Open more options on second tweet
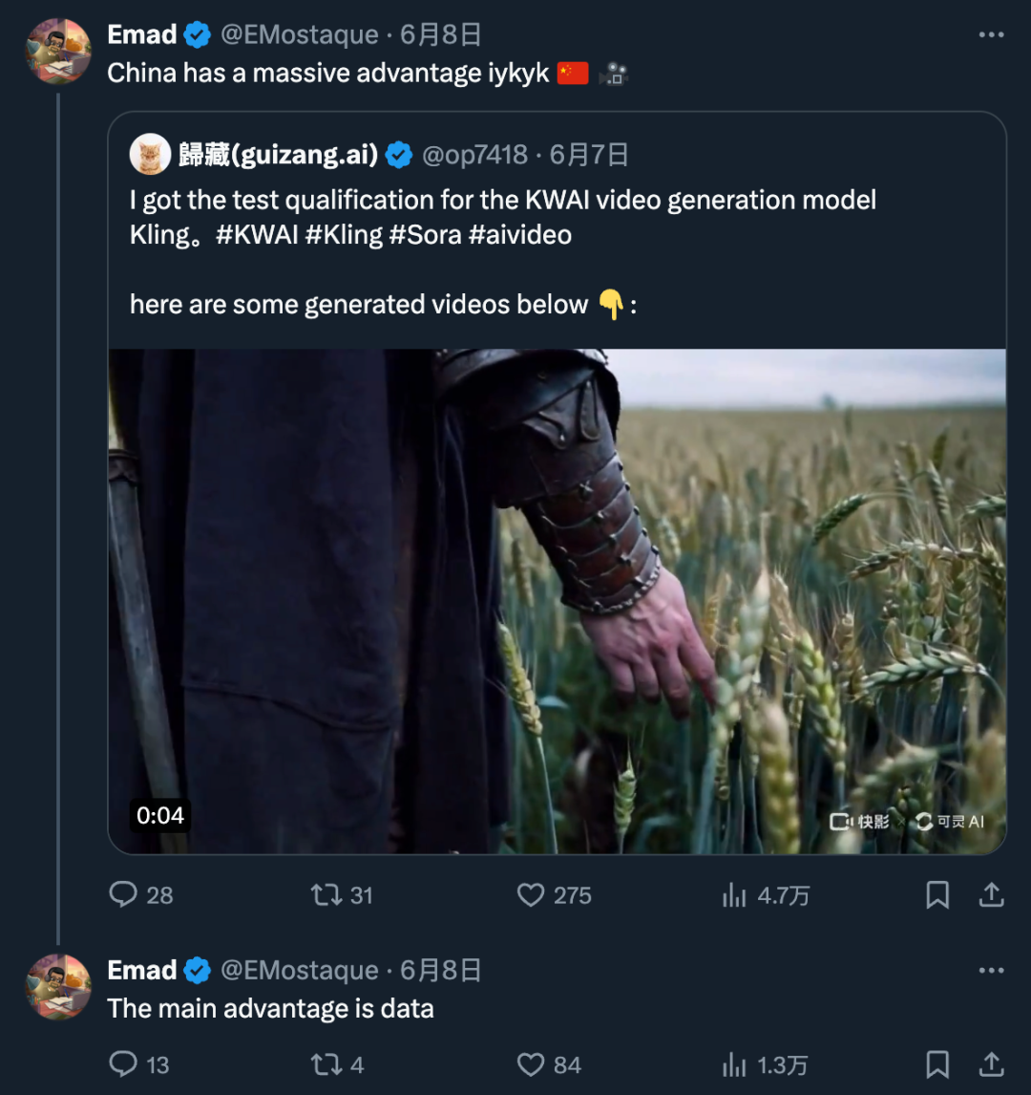 coord(991,971)
